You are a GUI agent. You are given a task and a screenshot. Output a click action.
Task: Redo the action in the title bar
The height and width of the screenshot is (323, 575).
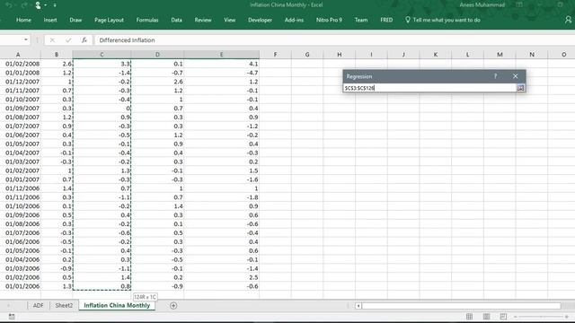click(x=24, y=5)
